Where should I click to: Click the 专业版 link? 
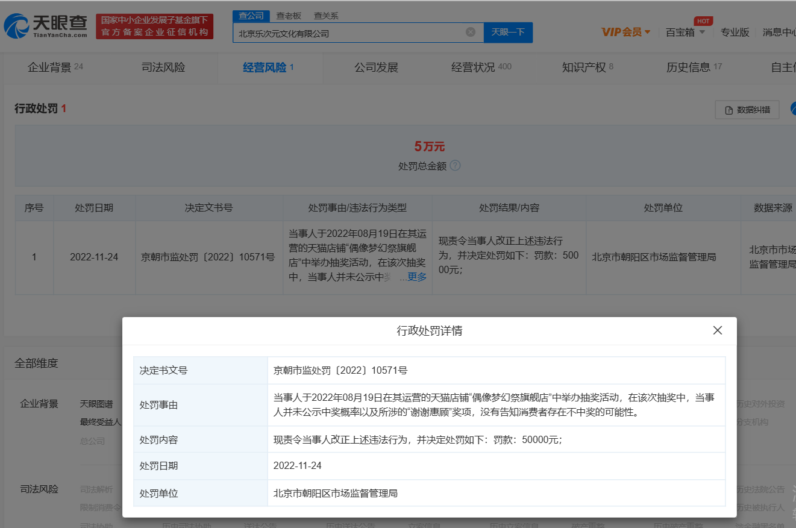[x=735, y=33]
